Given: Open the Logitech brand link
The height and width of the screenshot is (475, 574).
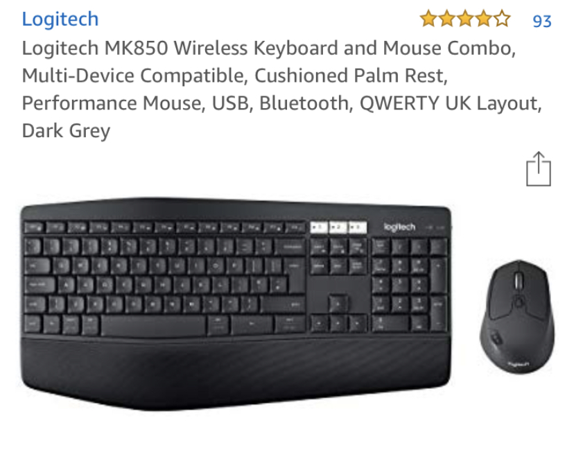Looking at the screenshot, I should [60, 19].
